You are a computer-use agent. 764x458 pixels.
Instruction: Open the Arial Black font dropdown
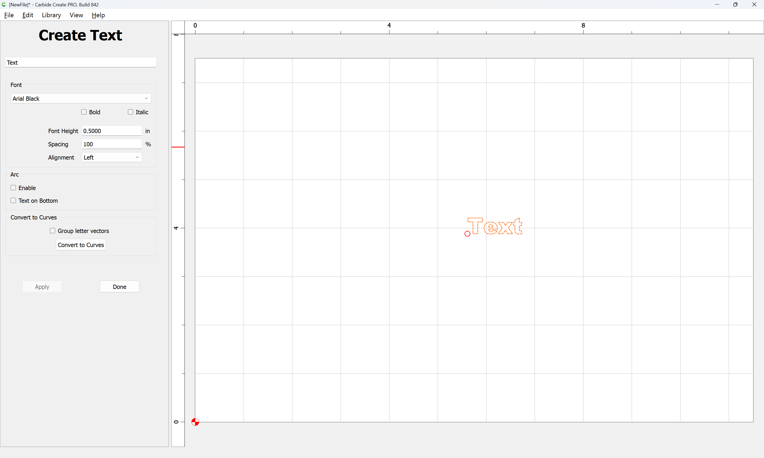[x=81, y=98]
